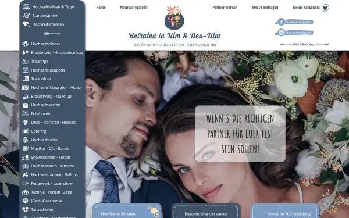Click the 'Findet im Hochzeitsblog' card
The height and width of the screenshot is (218, 349).
[284, 211]
